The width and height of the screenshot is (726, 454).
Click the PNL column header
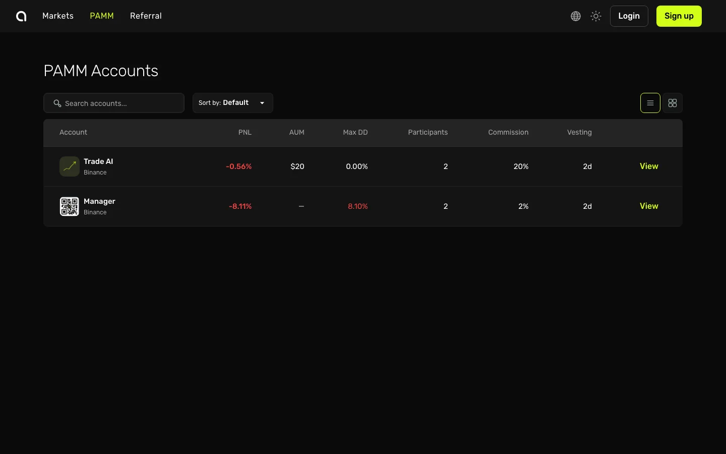tap(245, 133)
